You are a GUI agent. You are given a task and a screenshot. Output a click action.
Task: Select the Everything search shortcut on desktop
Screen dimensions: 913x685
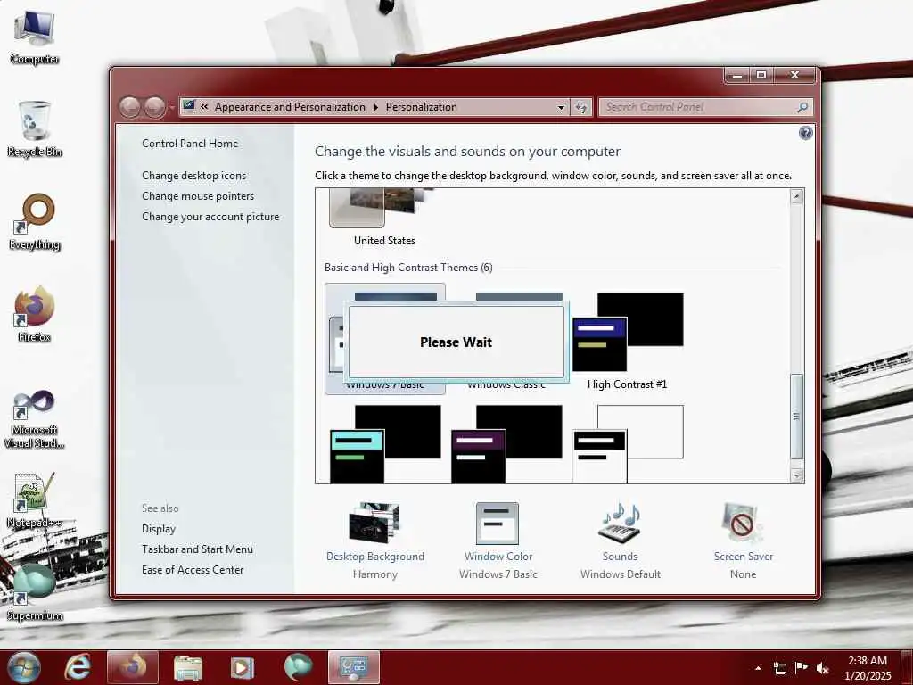pos(34,222)
